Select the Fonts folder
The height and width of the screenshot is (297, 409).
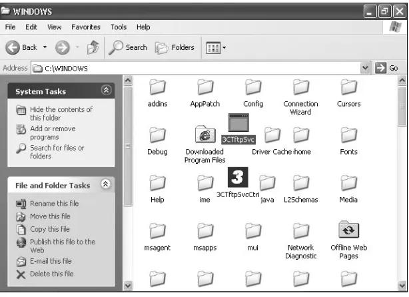tap(349, 141)
